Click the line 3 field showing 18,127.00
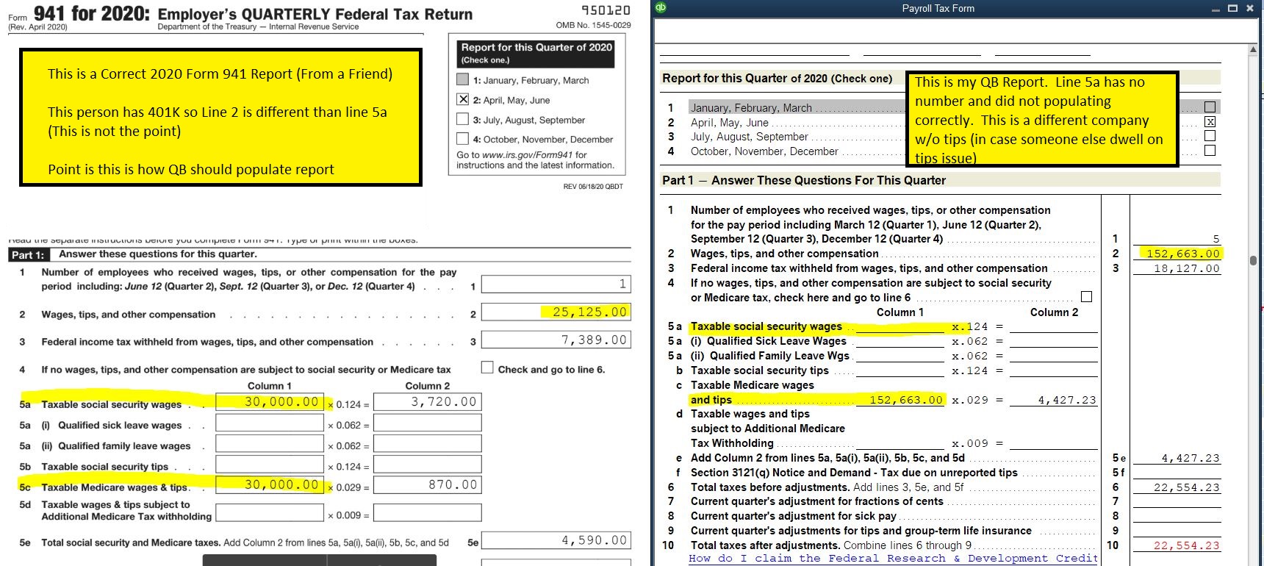This screenshot has height=566, width=1264. [1177, 268]
